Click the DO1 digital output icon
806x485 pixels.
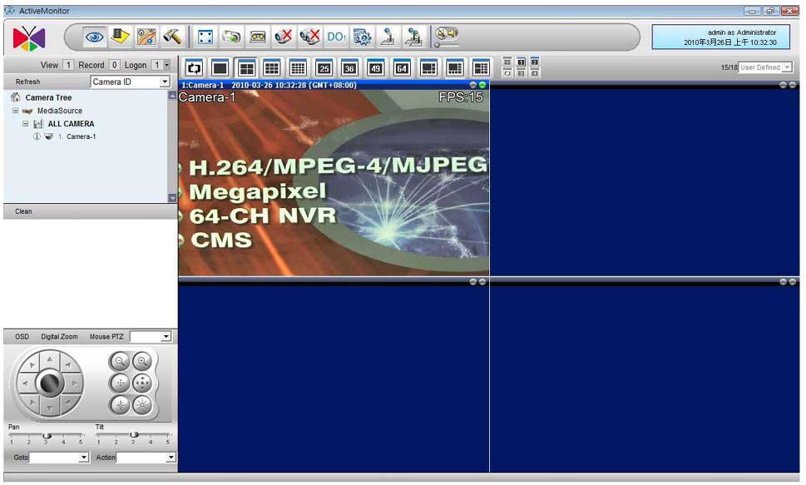[x=335, y=37]
